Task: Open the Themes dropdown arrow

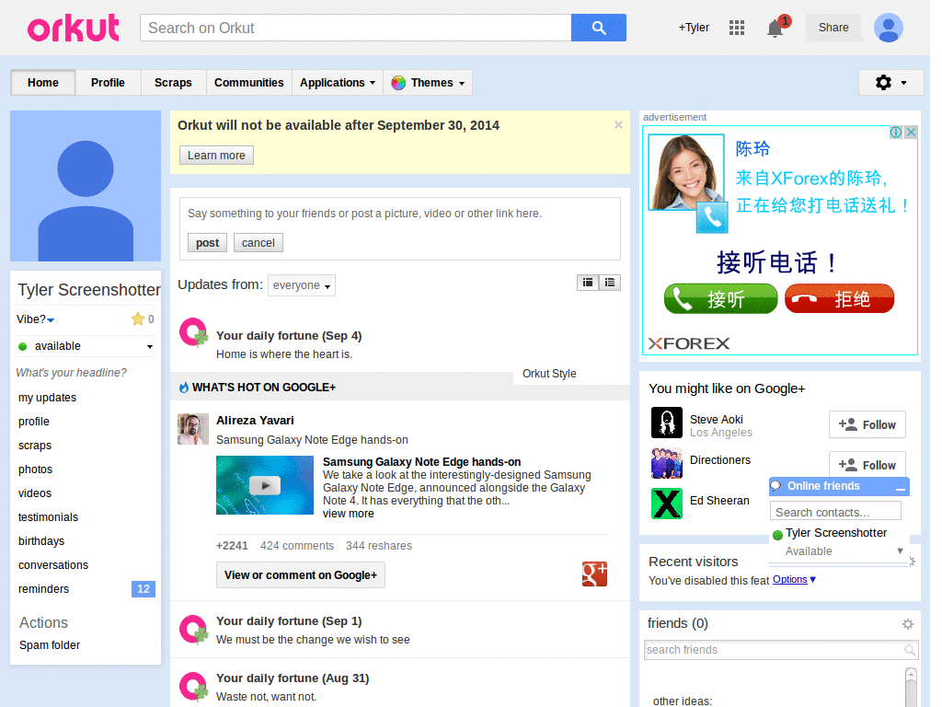Action: coord(462,84)
